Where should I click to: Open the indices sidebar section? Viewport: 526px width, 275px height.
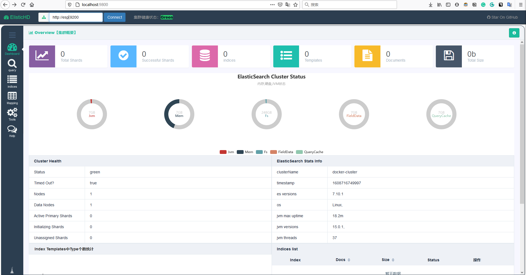pos(12,82)
